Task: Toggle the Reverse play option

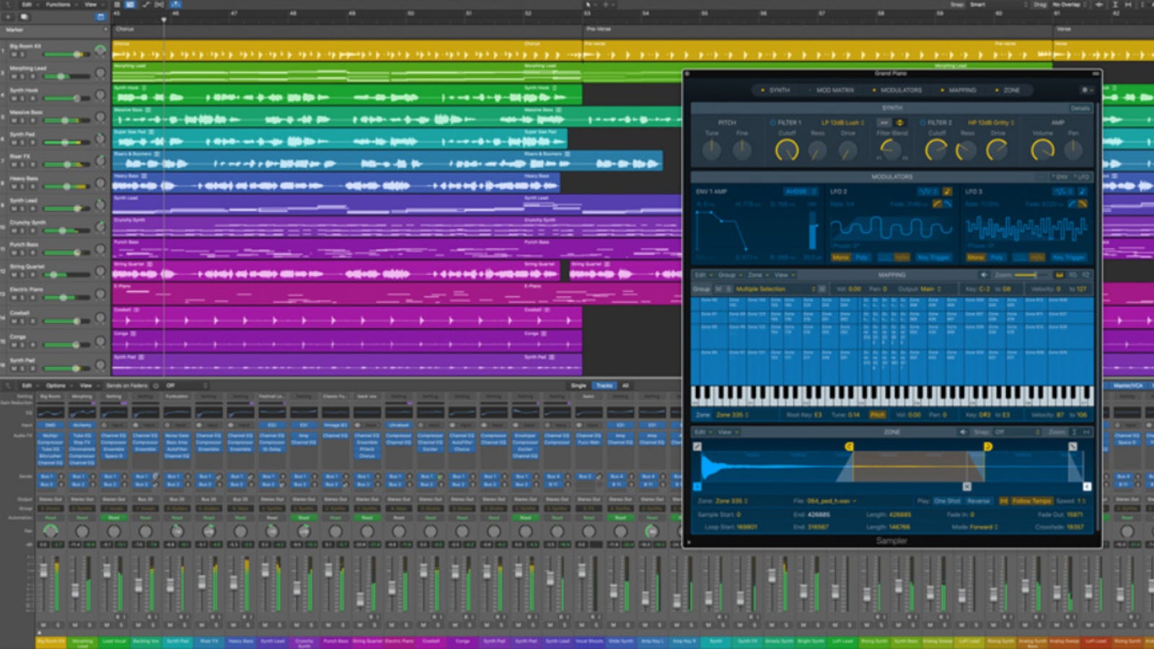Action: click(978, 500)
